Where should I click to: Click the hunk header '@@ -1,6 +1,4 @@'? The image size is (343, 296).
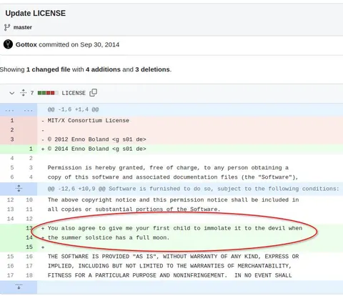coord(73,109)
